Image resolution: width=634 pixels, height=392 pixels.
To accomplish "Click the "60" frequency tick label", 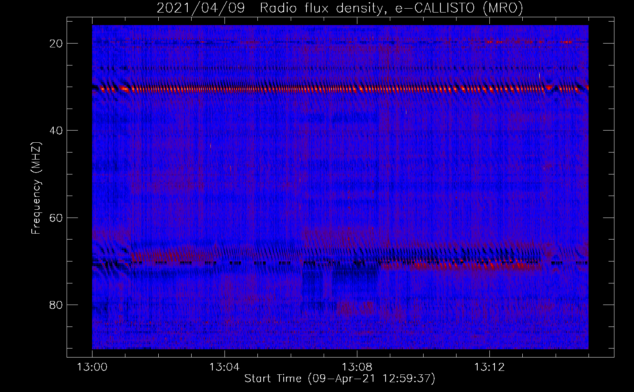I will coord(56,218).
